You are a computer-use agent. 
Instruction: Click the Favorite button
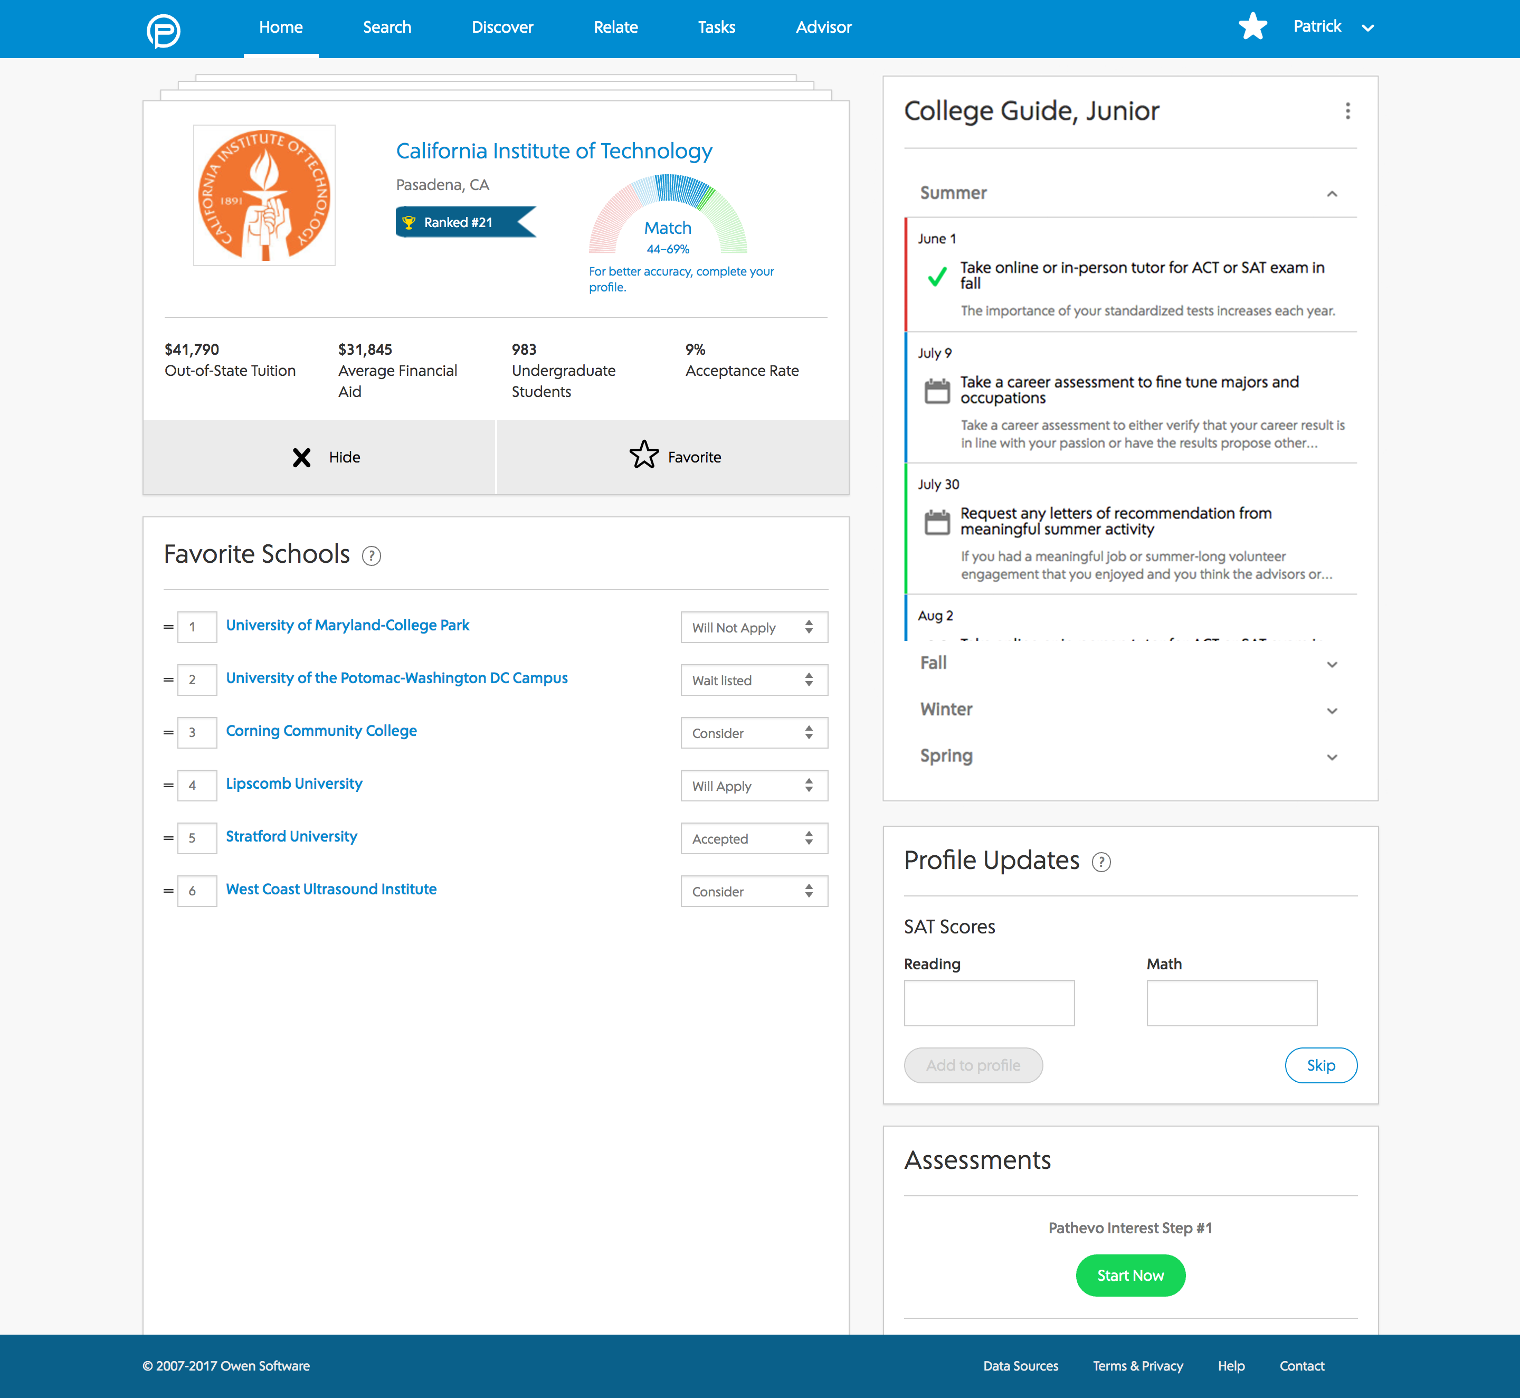673,457
